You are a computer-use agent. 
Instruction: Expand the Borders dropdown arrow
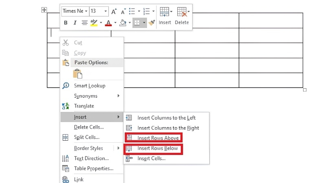click(144, 23)
